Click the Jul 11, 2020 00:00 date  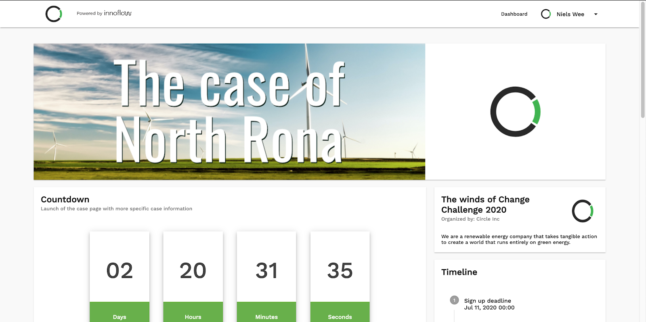pyautogui.click(x=489, y=307)
